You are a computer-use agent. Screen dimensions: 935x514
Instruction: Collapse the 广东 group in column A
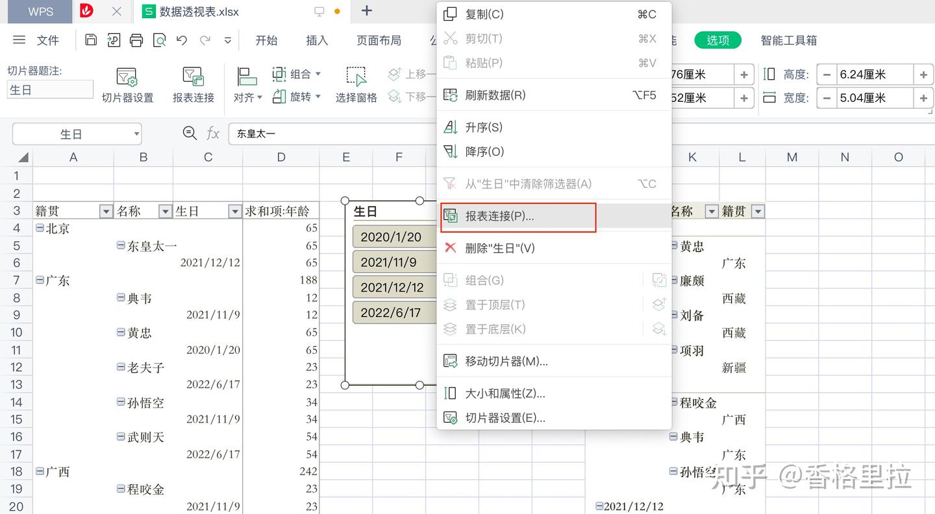coord(40,280)
